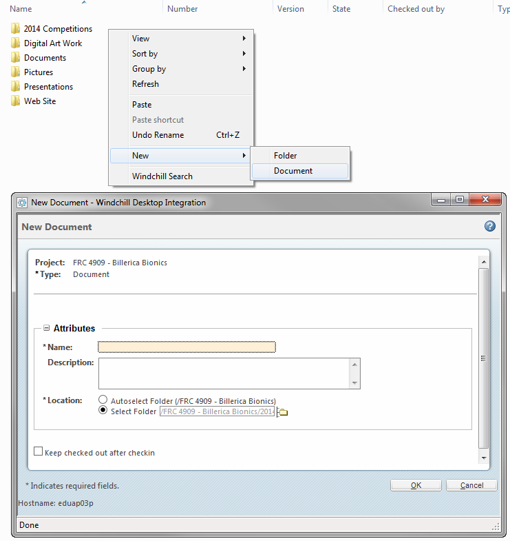510x541 pixels.
Task: Click the Name column header
Action: tap(21, 9)
